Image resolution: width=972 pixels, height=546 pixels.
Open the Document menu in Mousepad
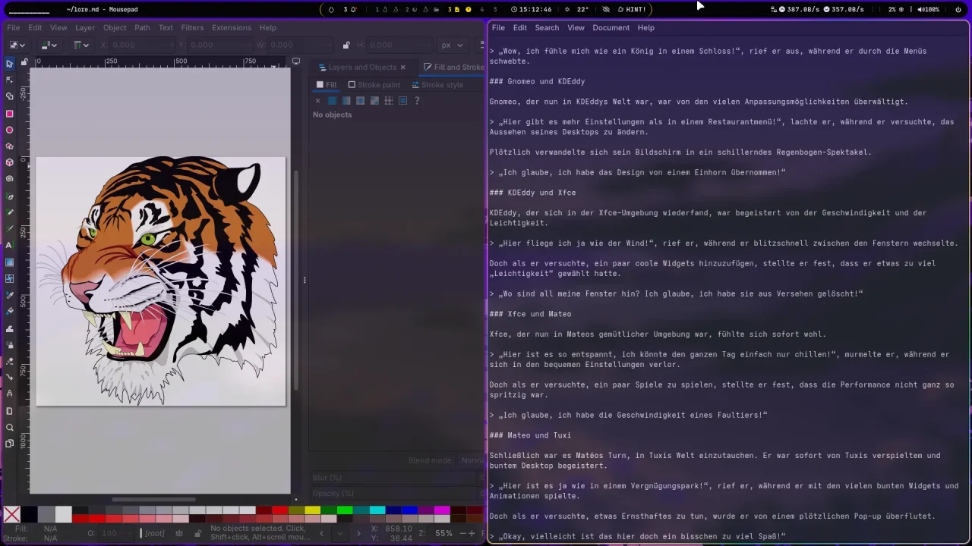click(611, 27)
